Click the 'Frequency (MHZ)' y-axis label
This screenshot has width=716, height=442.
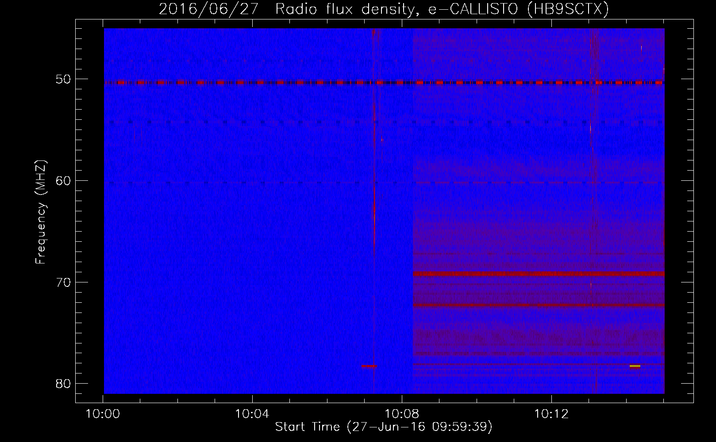tap(41, 212)
